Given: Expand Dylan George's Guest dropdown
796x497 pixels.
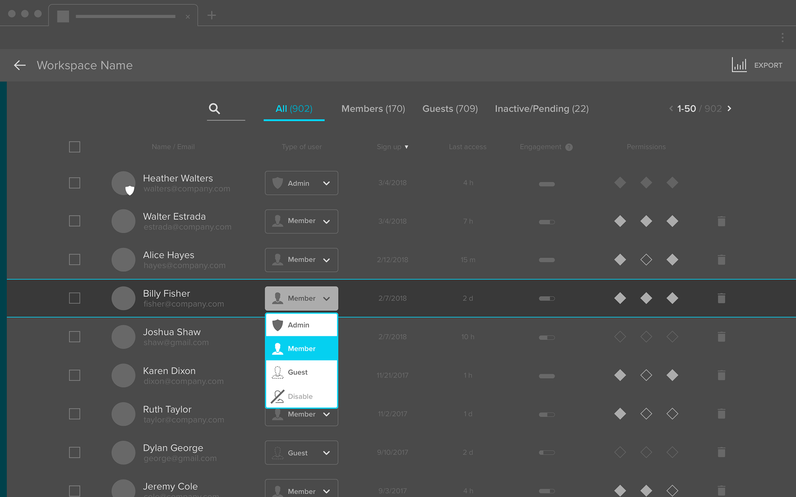Looking at the screenshot, I should click(301, 453).
